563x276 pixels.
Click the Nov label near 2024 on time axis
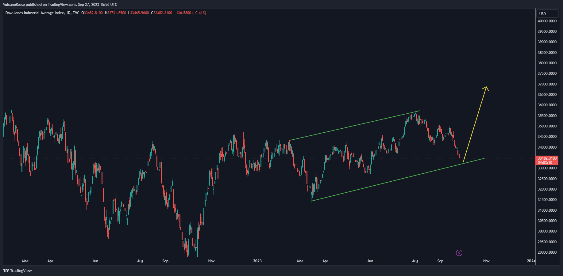pyautogui.click(x=486, y=261)
